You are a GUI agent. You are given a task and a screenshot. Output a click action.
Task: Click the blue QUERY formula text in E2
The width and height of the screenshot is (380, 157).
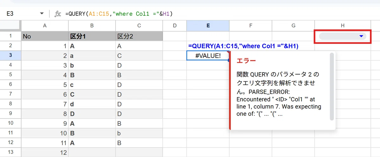(243, 46)
